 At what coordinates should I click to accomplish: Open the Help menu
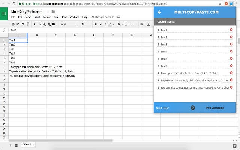point(85,17)
